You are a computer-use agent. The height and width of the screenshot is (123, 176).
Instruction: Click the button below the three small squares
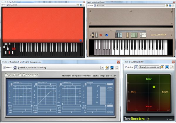110,106
